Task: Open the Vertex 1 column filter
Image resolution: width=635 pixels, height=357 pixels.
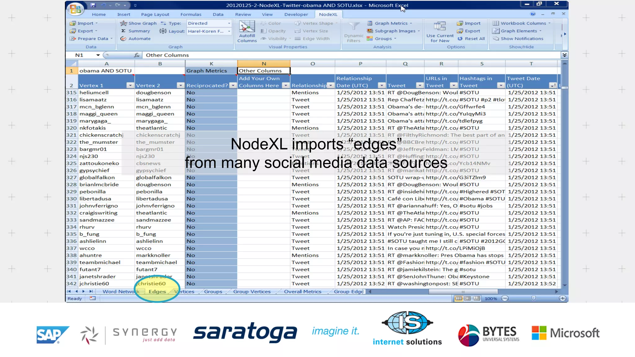Action: 130,86
